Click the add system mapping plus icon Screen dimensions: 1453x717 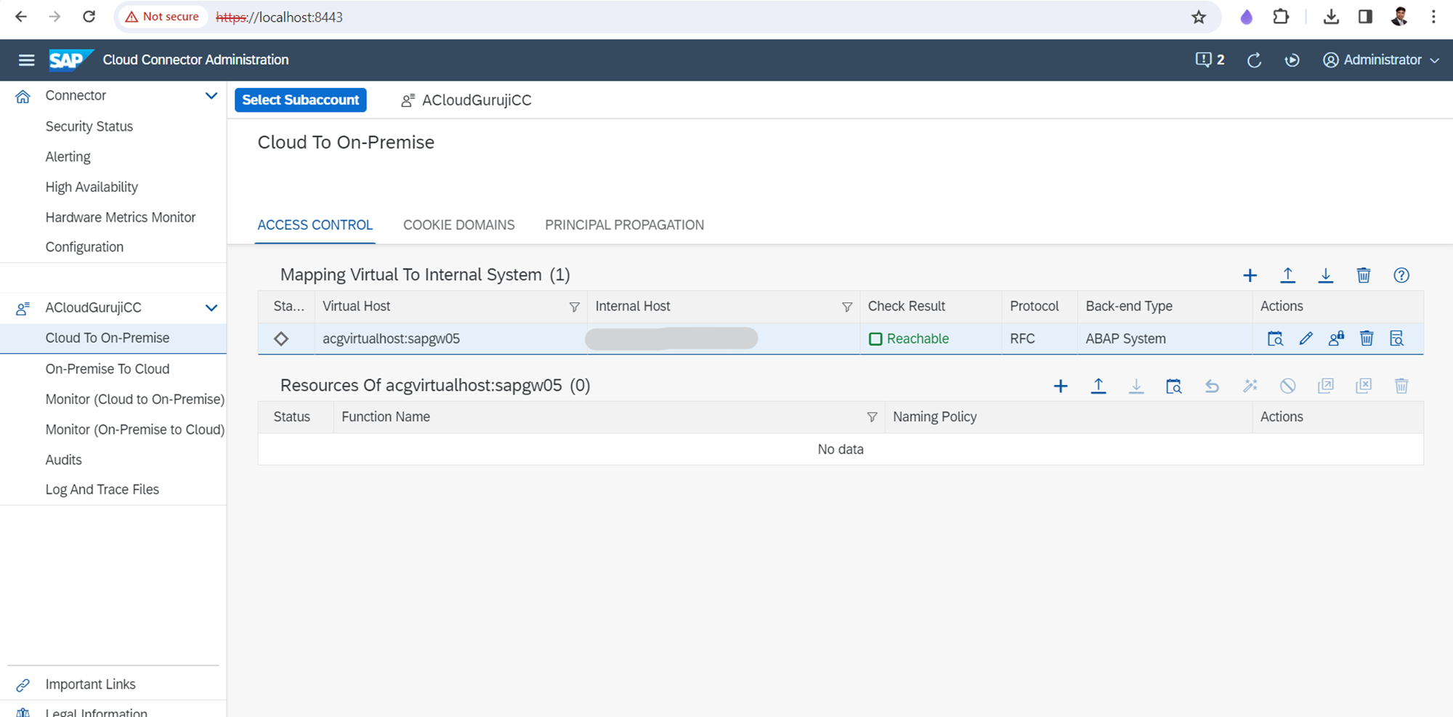(1250, 275)
